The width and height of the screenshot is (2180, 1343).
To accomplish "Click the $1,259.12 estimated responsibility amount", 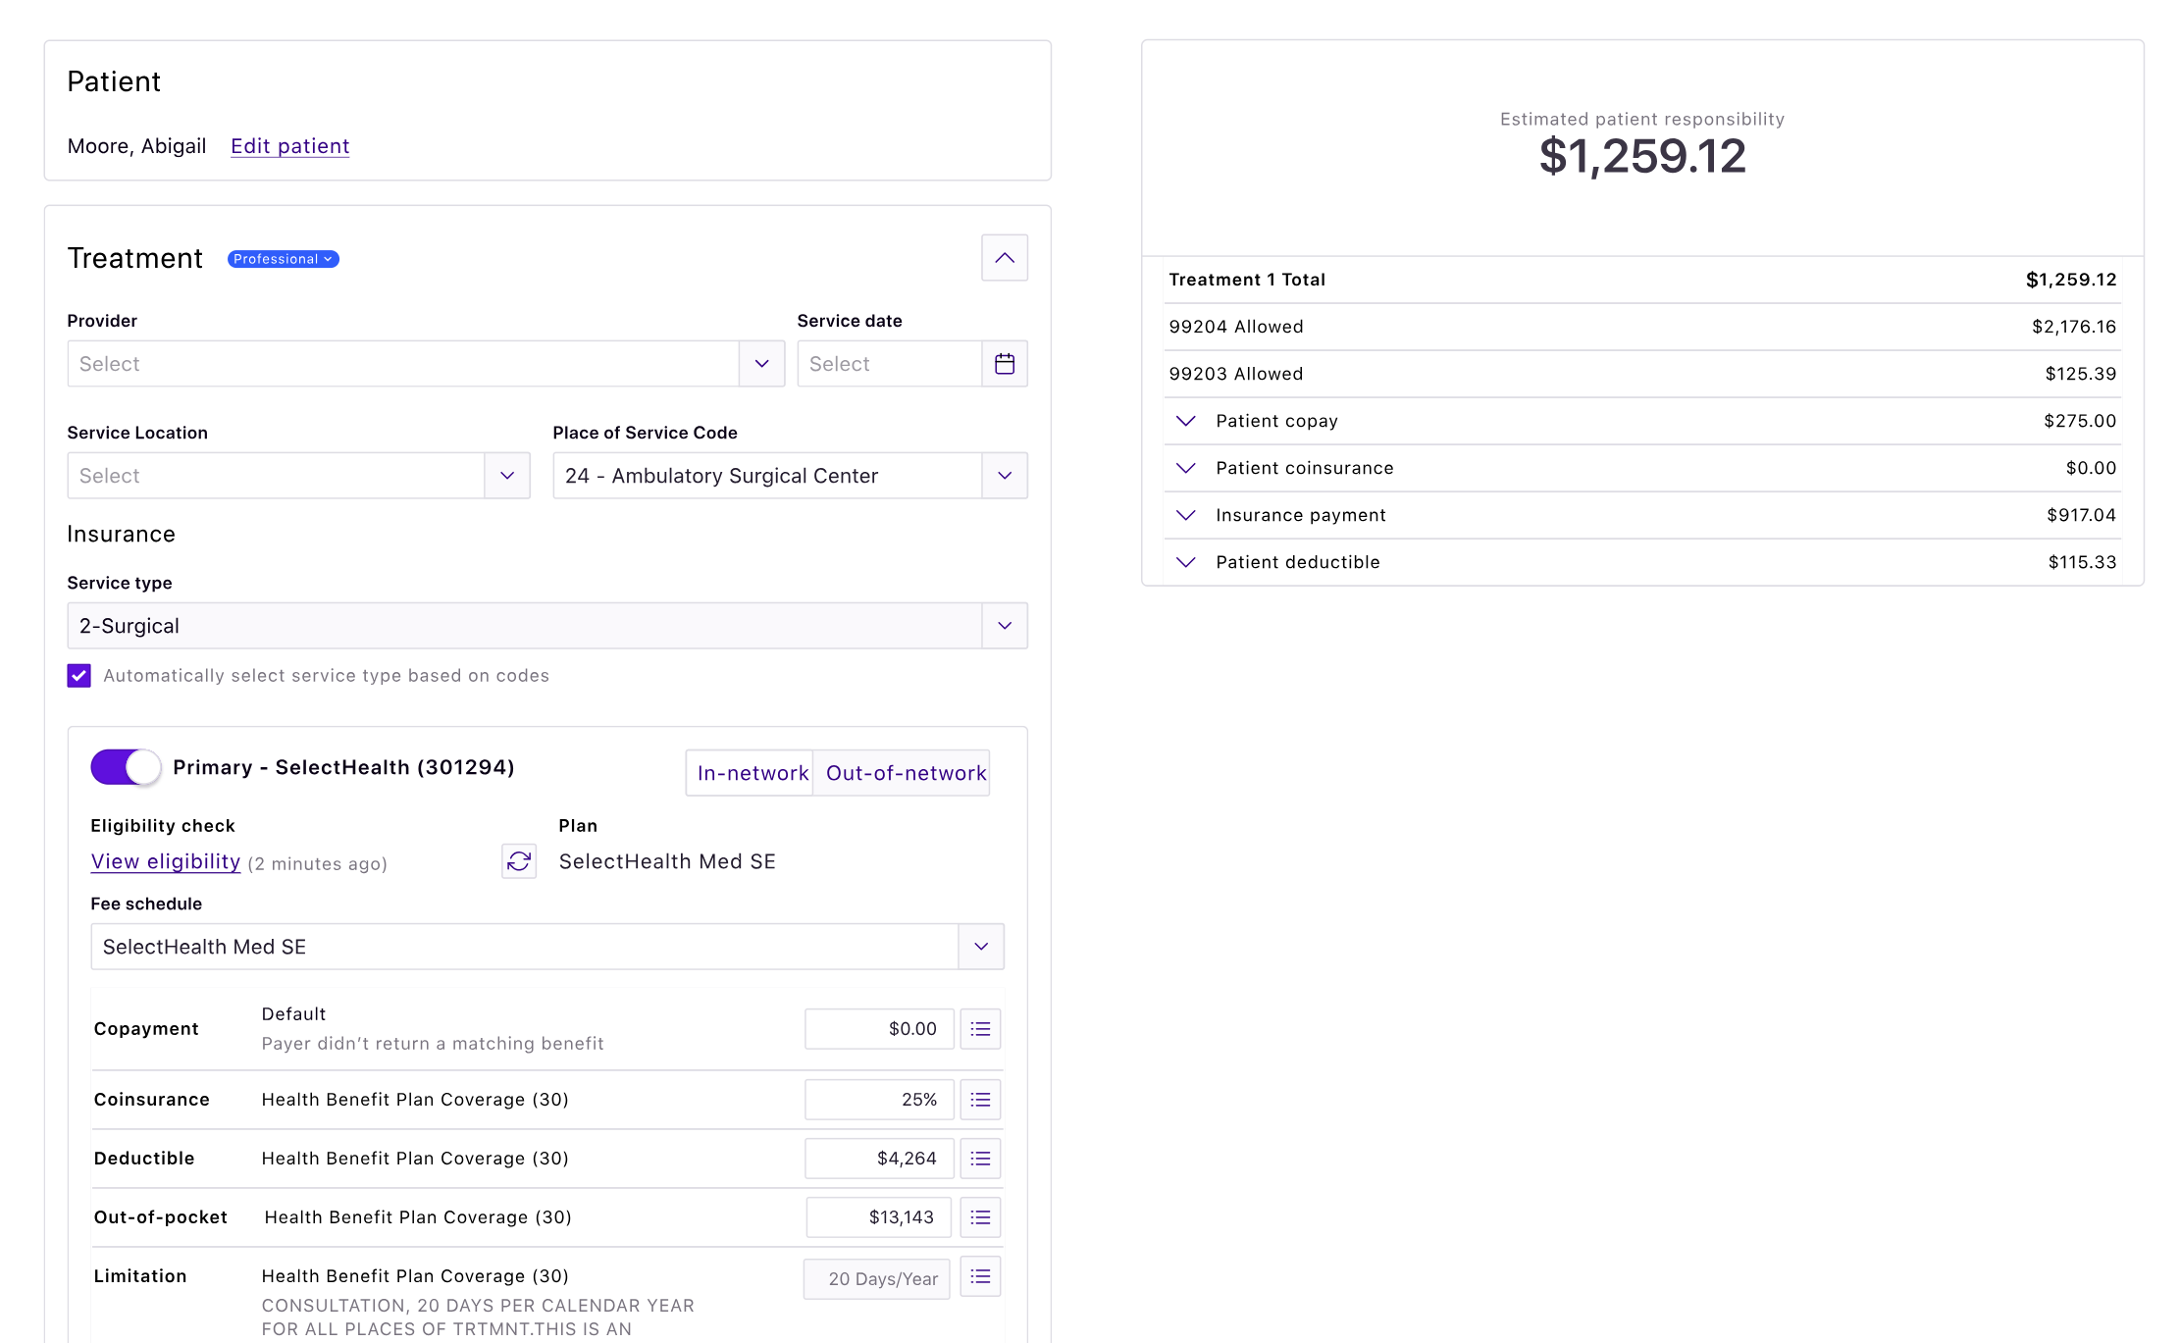I will click(x=1642, y=157).
